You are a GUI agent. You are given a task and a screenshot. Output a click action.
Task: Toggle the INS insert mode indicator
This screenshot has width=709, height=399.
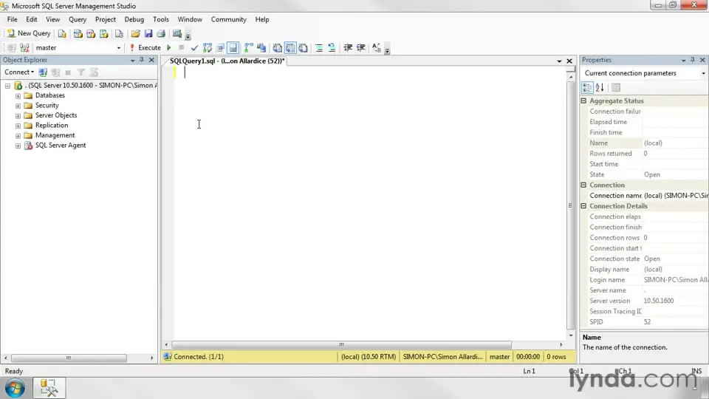[x=696, y=371]
